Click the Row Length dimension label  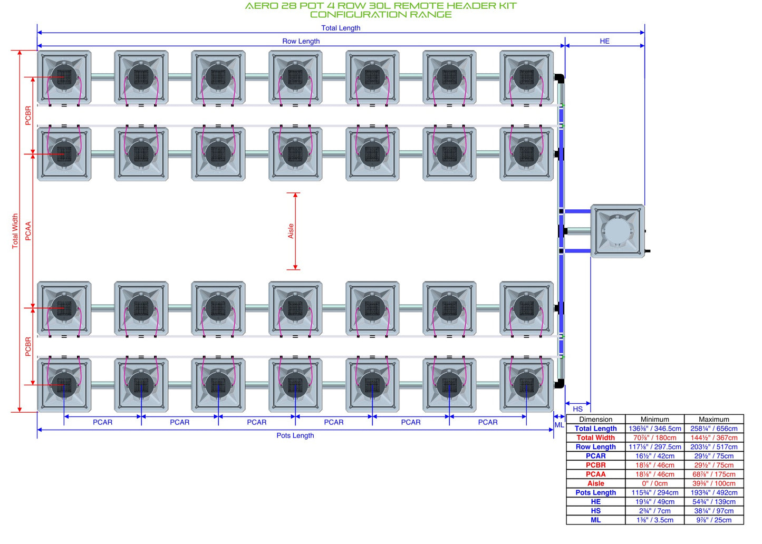click(301, 41)
